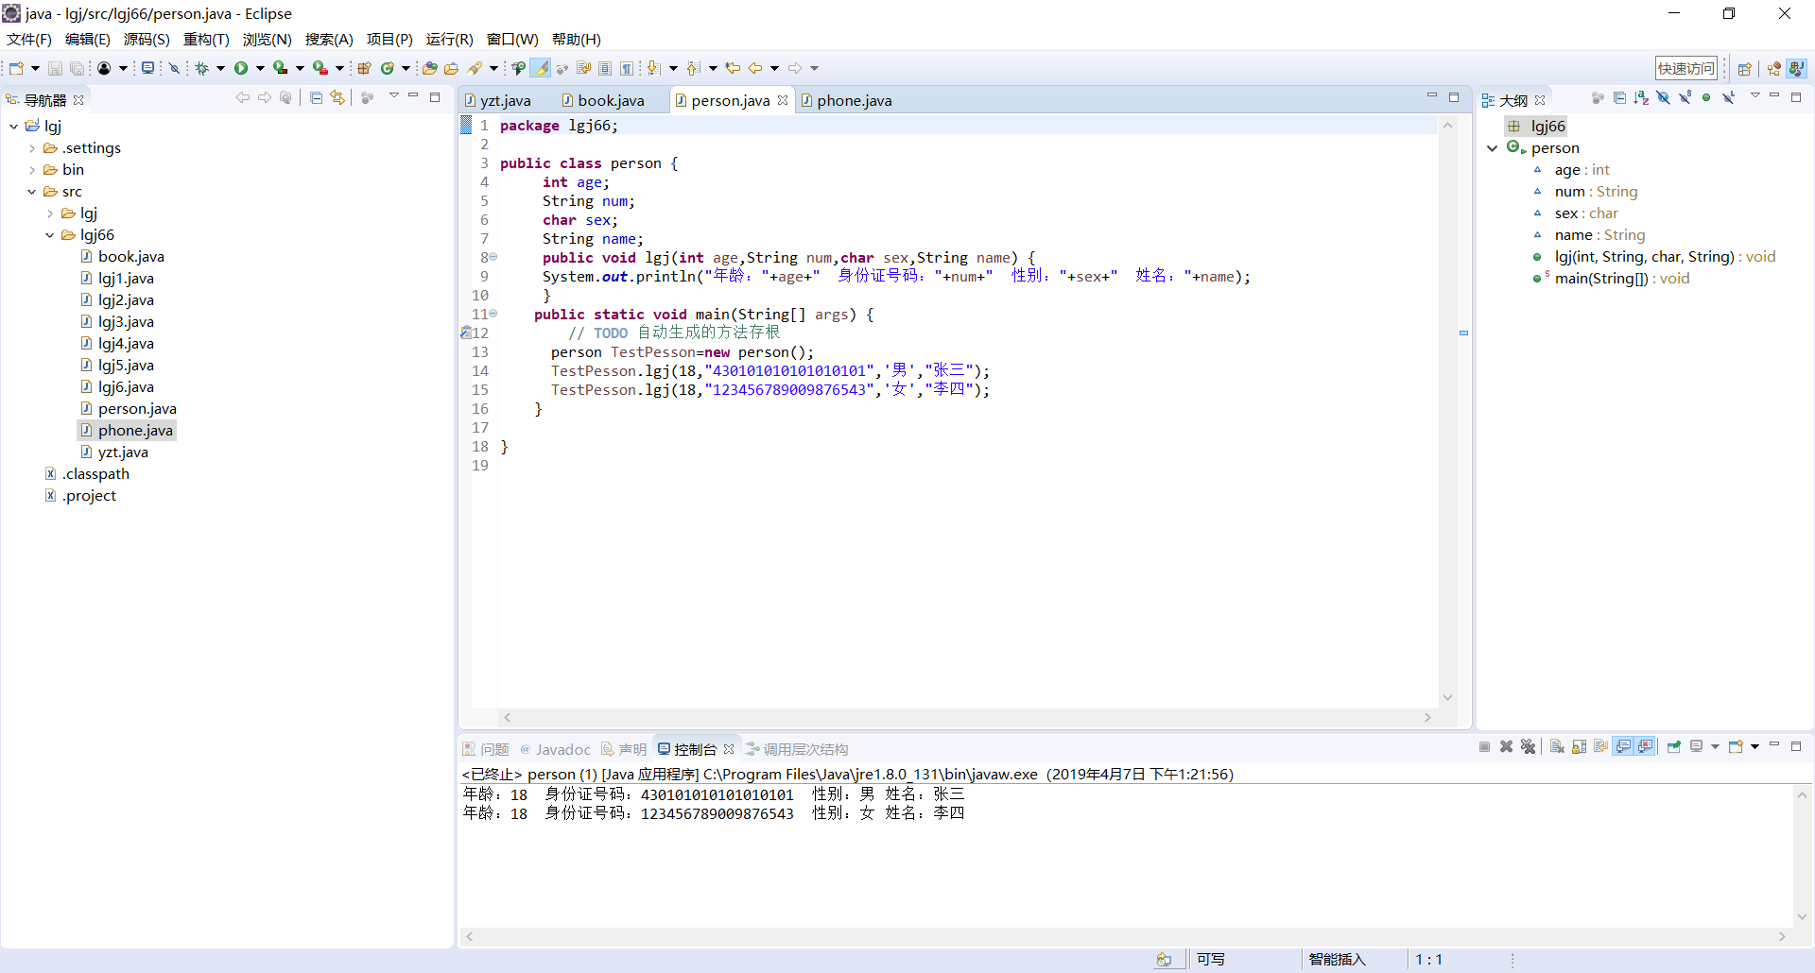The height and width of the screenshot is (973, 1815).
Task: Click the Pin Console icon
Action: (1673, 747)
